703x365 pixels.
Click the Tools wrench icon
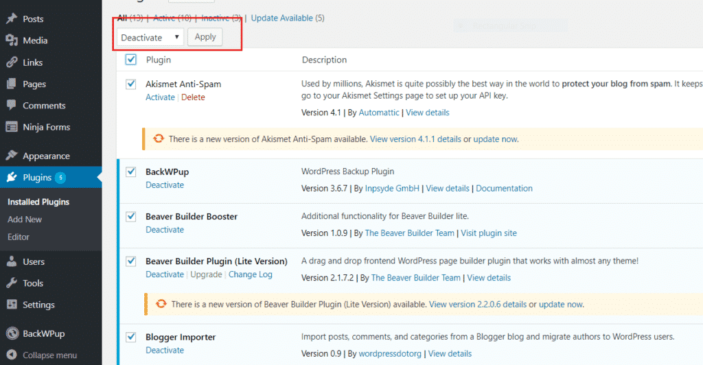[x=12, y=283]
